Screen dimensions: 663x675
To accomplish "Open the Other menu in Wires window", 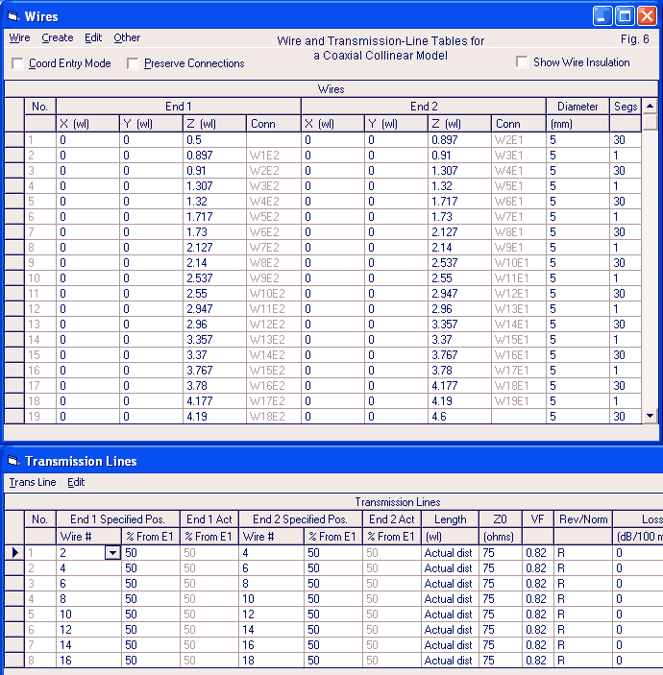I will [127, 38].
